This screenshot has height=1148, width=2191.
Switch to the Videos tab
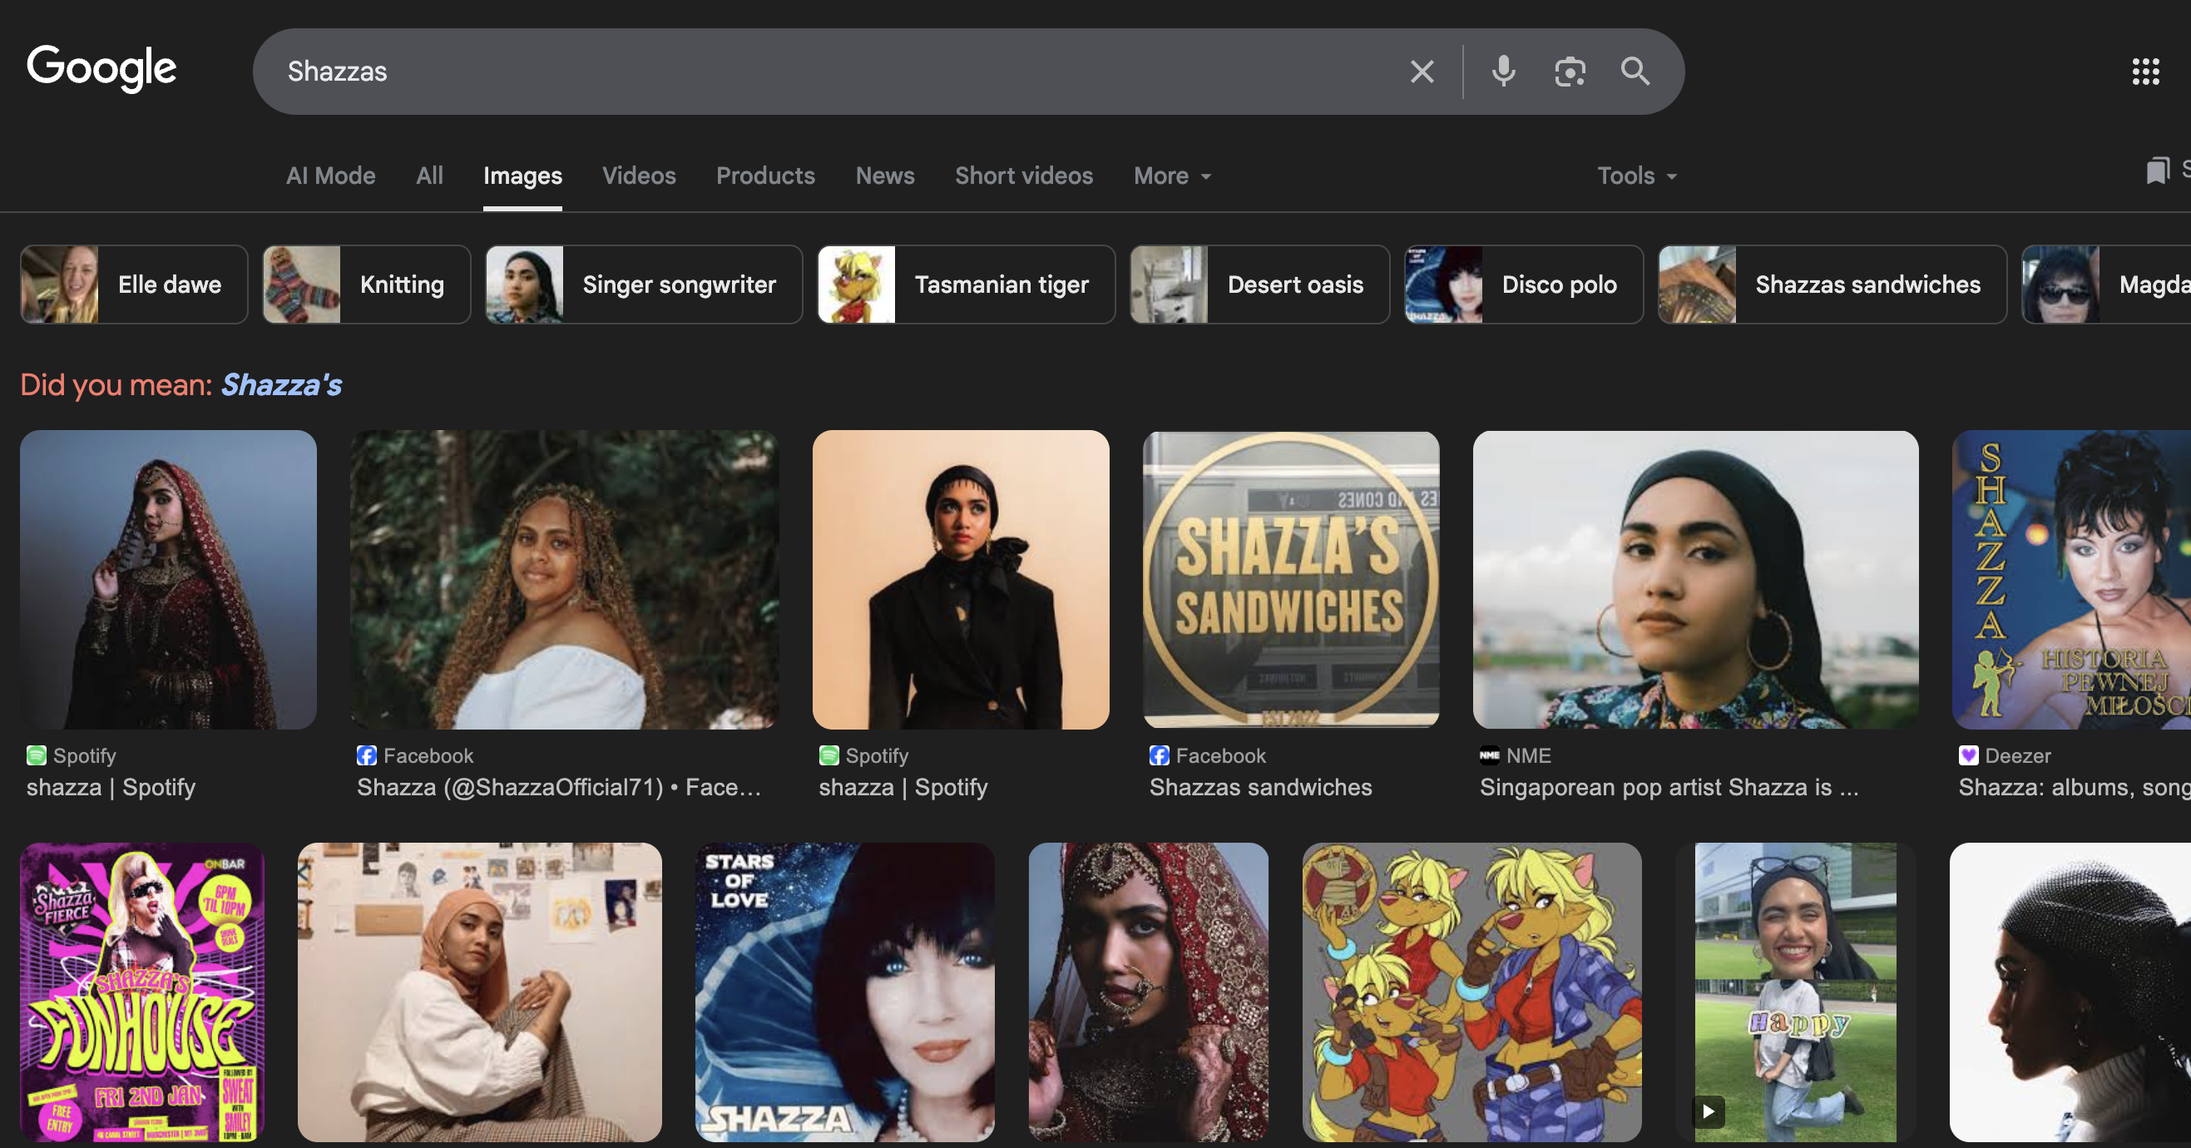click(639, 176)
